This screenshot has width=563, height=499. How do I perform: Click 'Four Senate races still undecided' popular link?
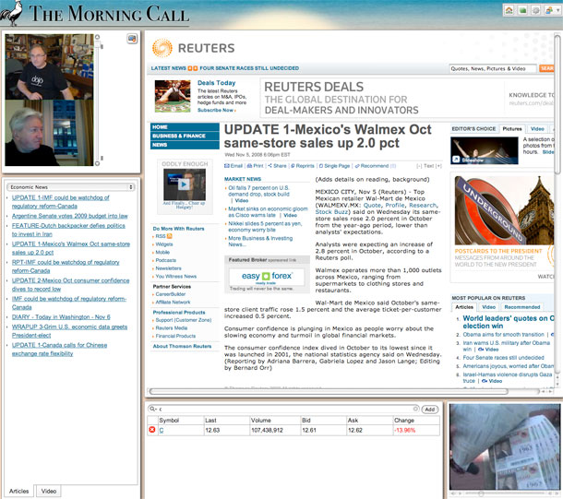pos(503,358)
